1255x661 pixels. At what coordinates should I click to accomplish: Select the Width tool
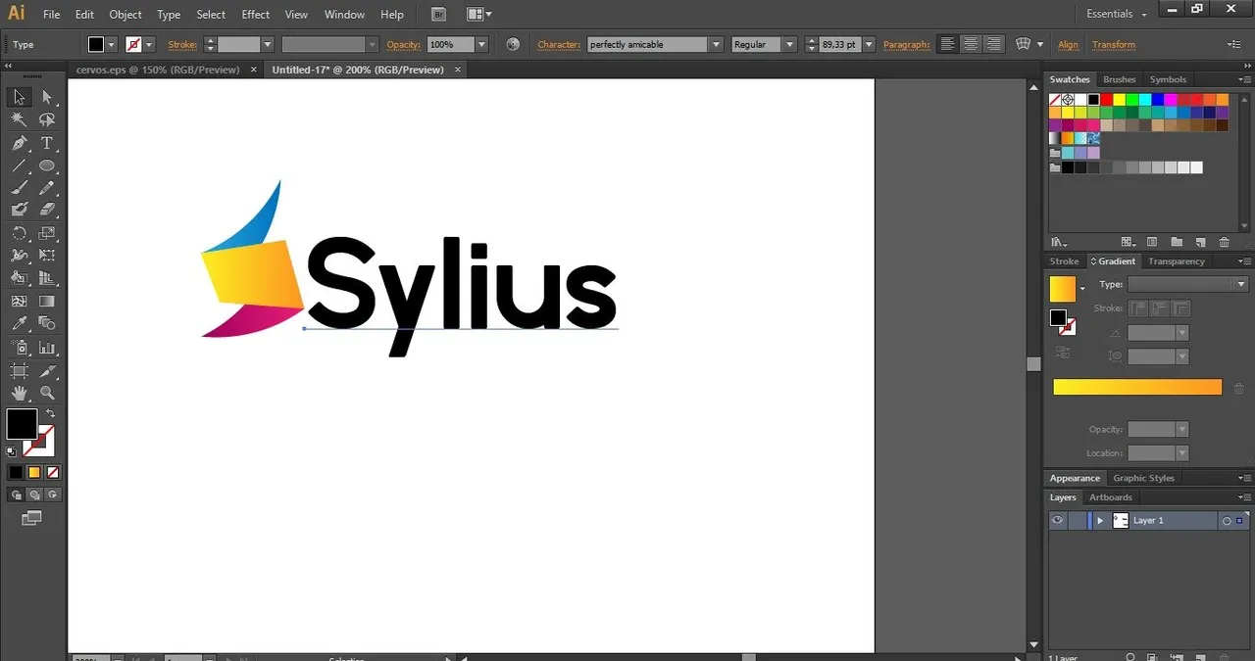(x=19, y=256)
